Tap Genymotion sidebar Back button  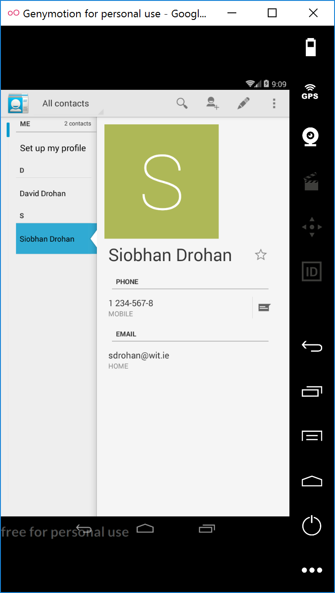[312, 346]
